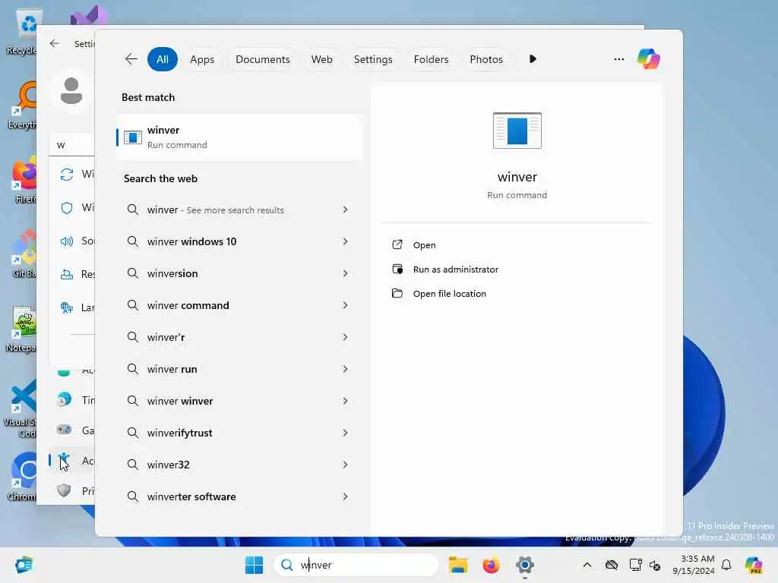
Task: Choose Open file location
Action: coord(450,294)
